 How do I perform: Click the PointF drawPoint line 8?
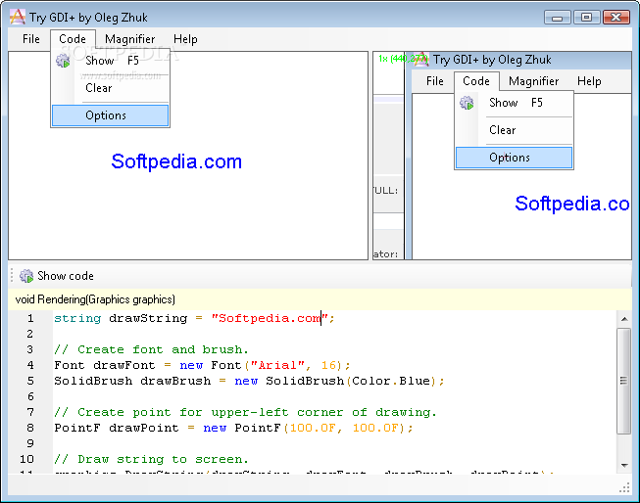click(234, 428)
